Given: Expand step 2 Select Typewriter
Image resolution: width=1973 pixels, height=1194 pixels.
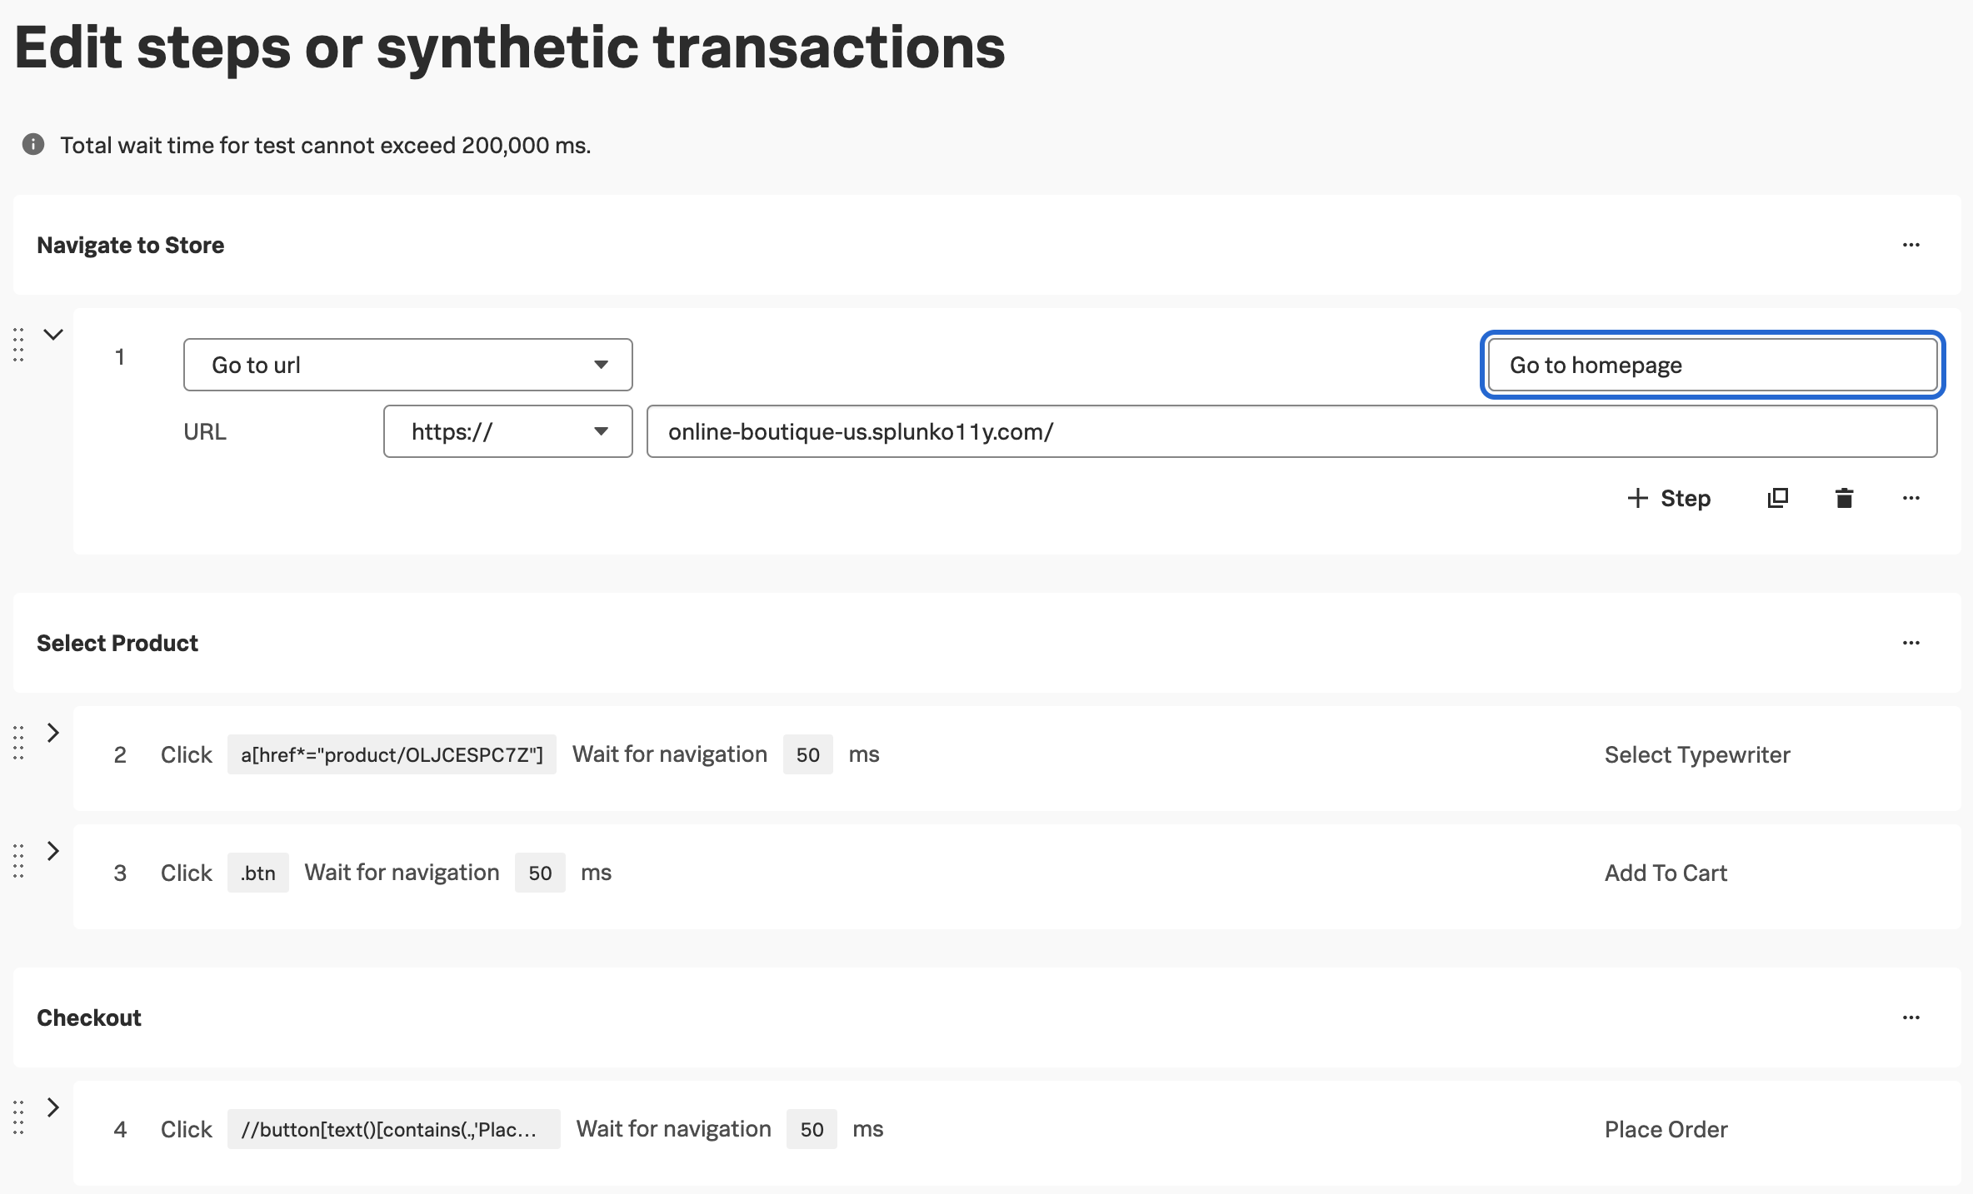Looking at the screenshot, I should point(53,733).
